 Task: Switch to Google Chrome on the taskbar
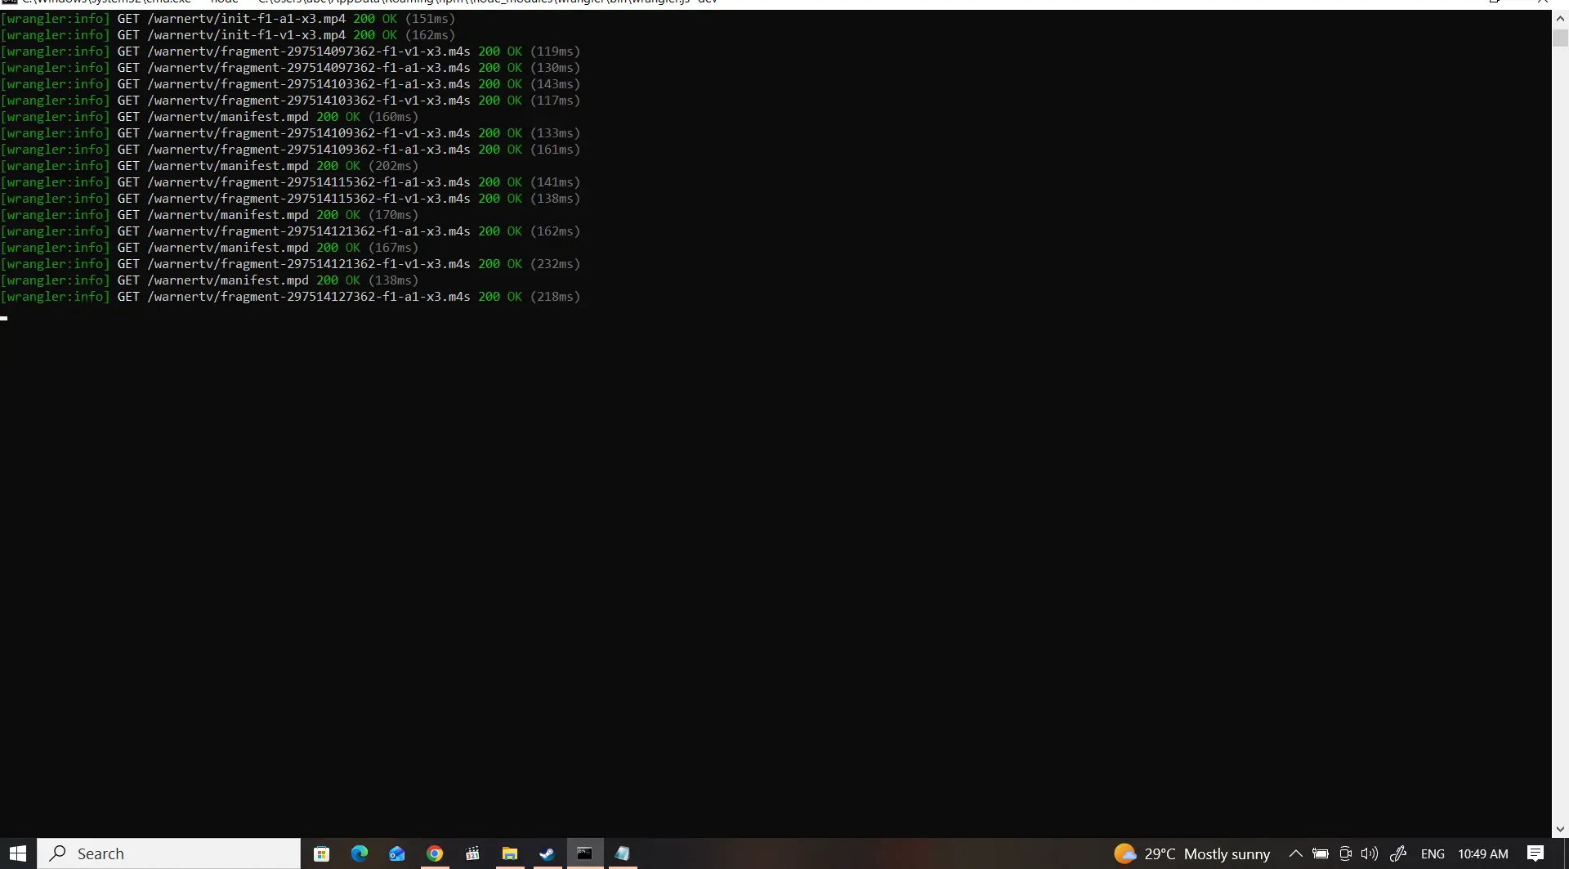tap(434, 853)
